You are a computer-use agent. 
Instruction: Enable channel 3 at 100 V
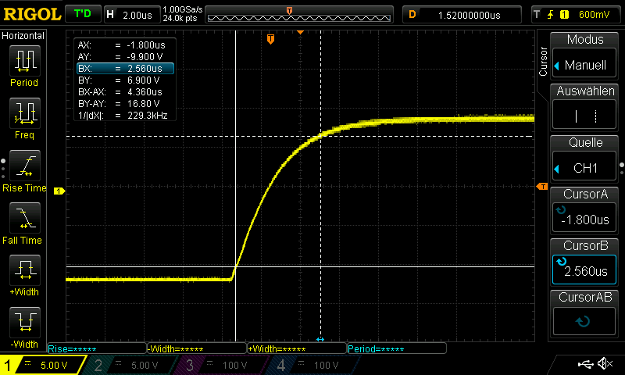coord(223,365)
